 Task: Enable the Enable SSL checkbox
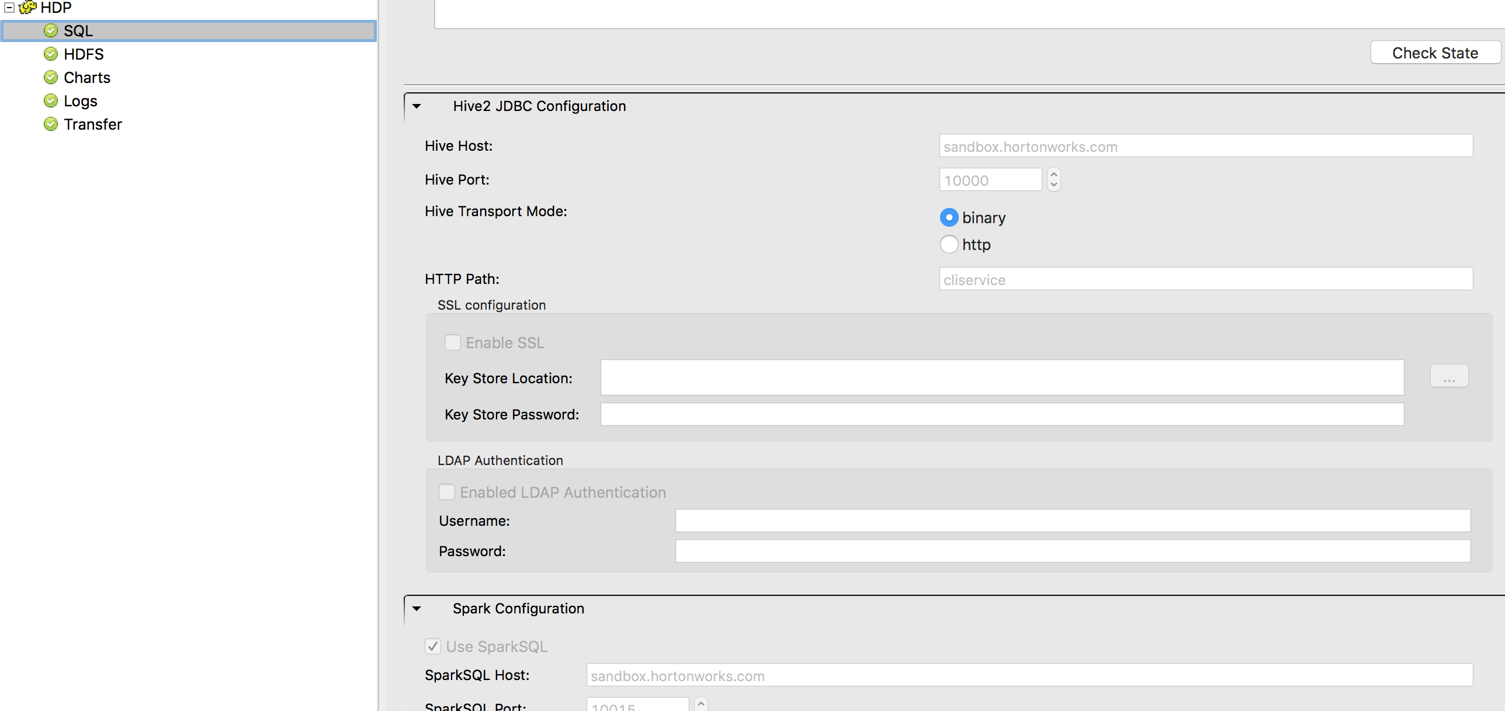click(x=453, y=342)
